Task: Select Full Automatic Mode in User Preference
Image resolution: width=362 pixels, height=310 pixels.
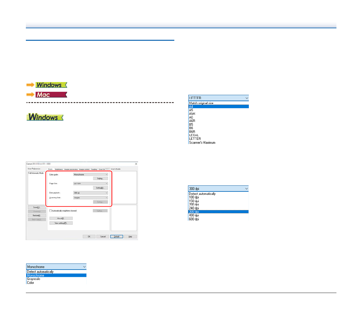Action: coord(36,173)
